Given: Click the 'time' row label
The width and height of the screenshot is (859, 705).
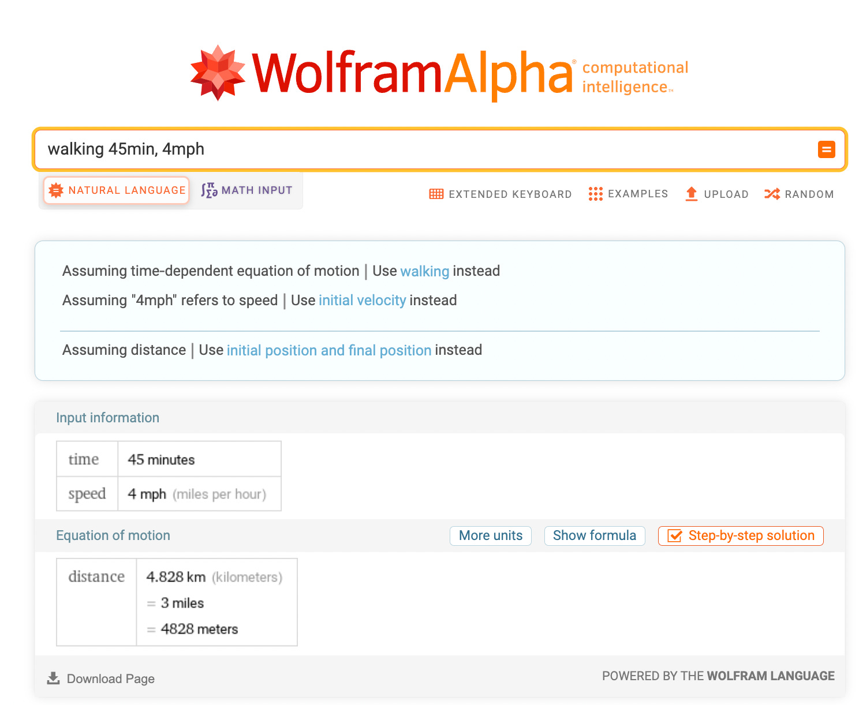Looking at the screenshot, I should tap(84, 460).
